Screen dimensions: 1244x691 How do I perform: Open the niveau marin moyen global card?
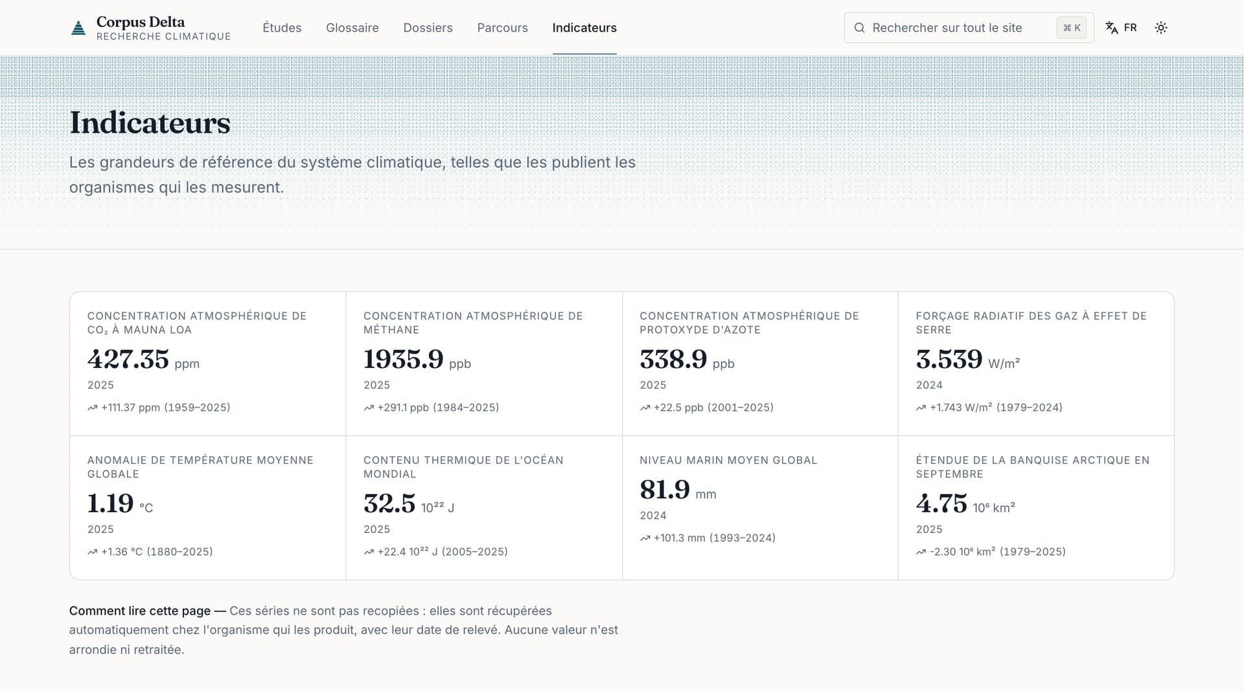coord(760,508)
